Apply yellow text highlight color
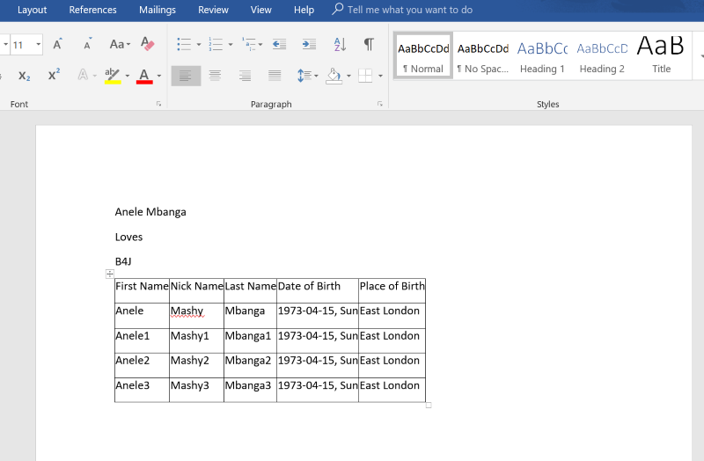This screenshot has height=461, width=704. [113, 76]
